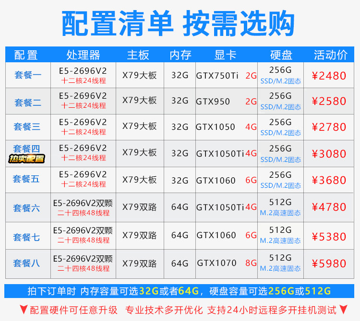Click the price ¥4780
The height and width of the screenshot is (321, 360).
(329, 207)
